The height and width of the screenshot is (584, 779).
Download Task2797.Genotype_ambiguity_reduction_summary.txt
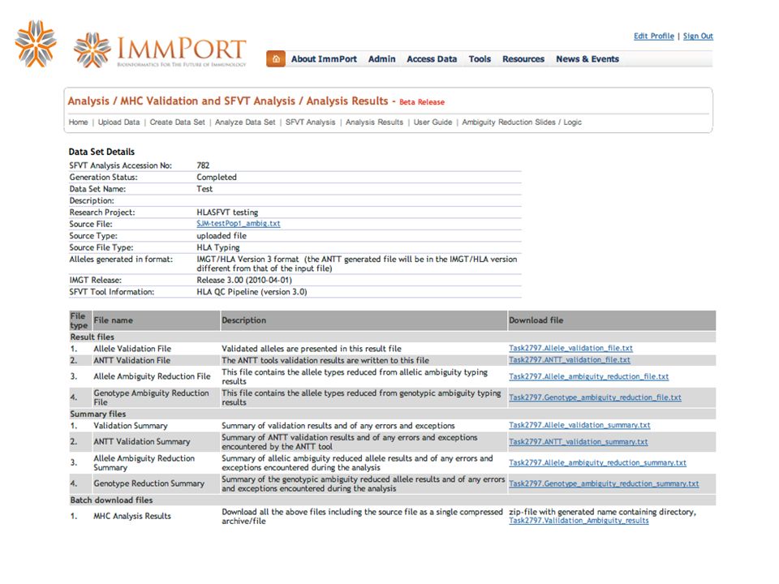(x=604, y=483)
